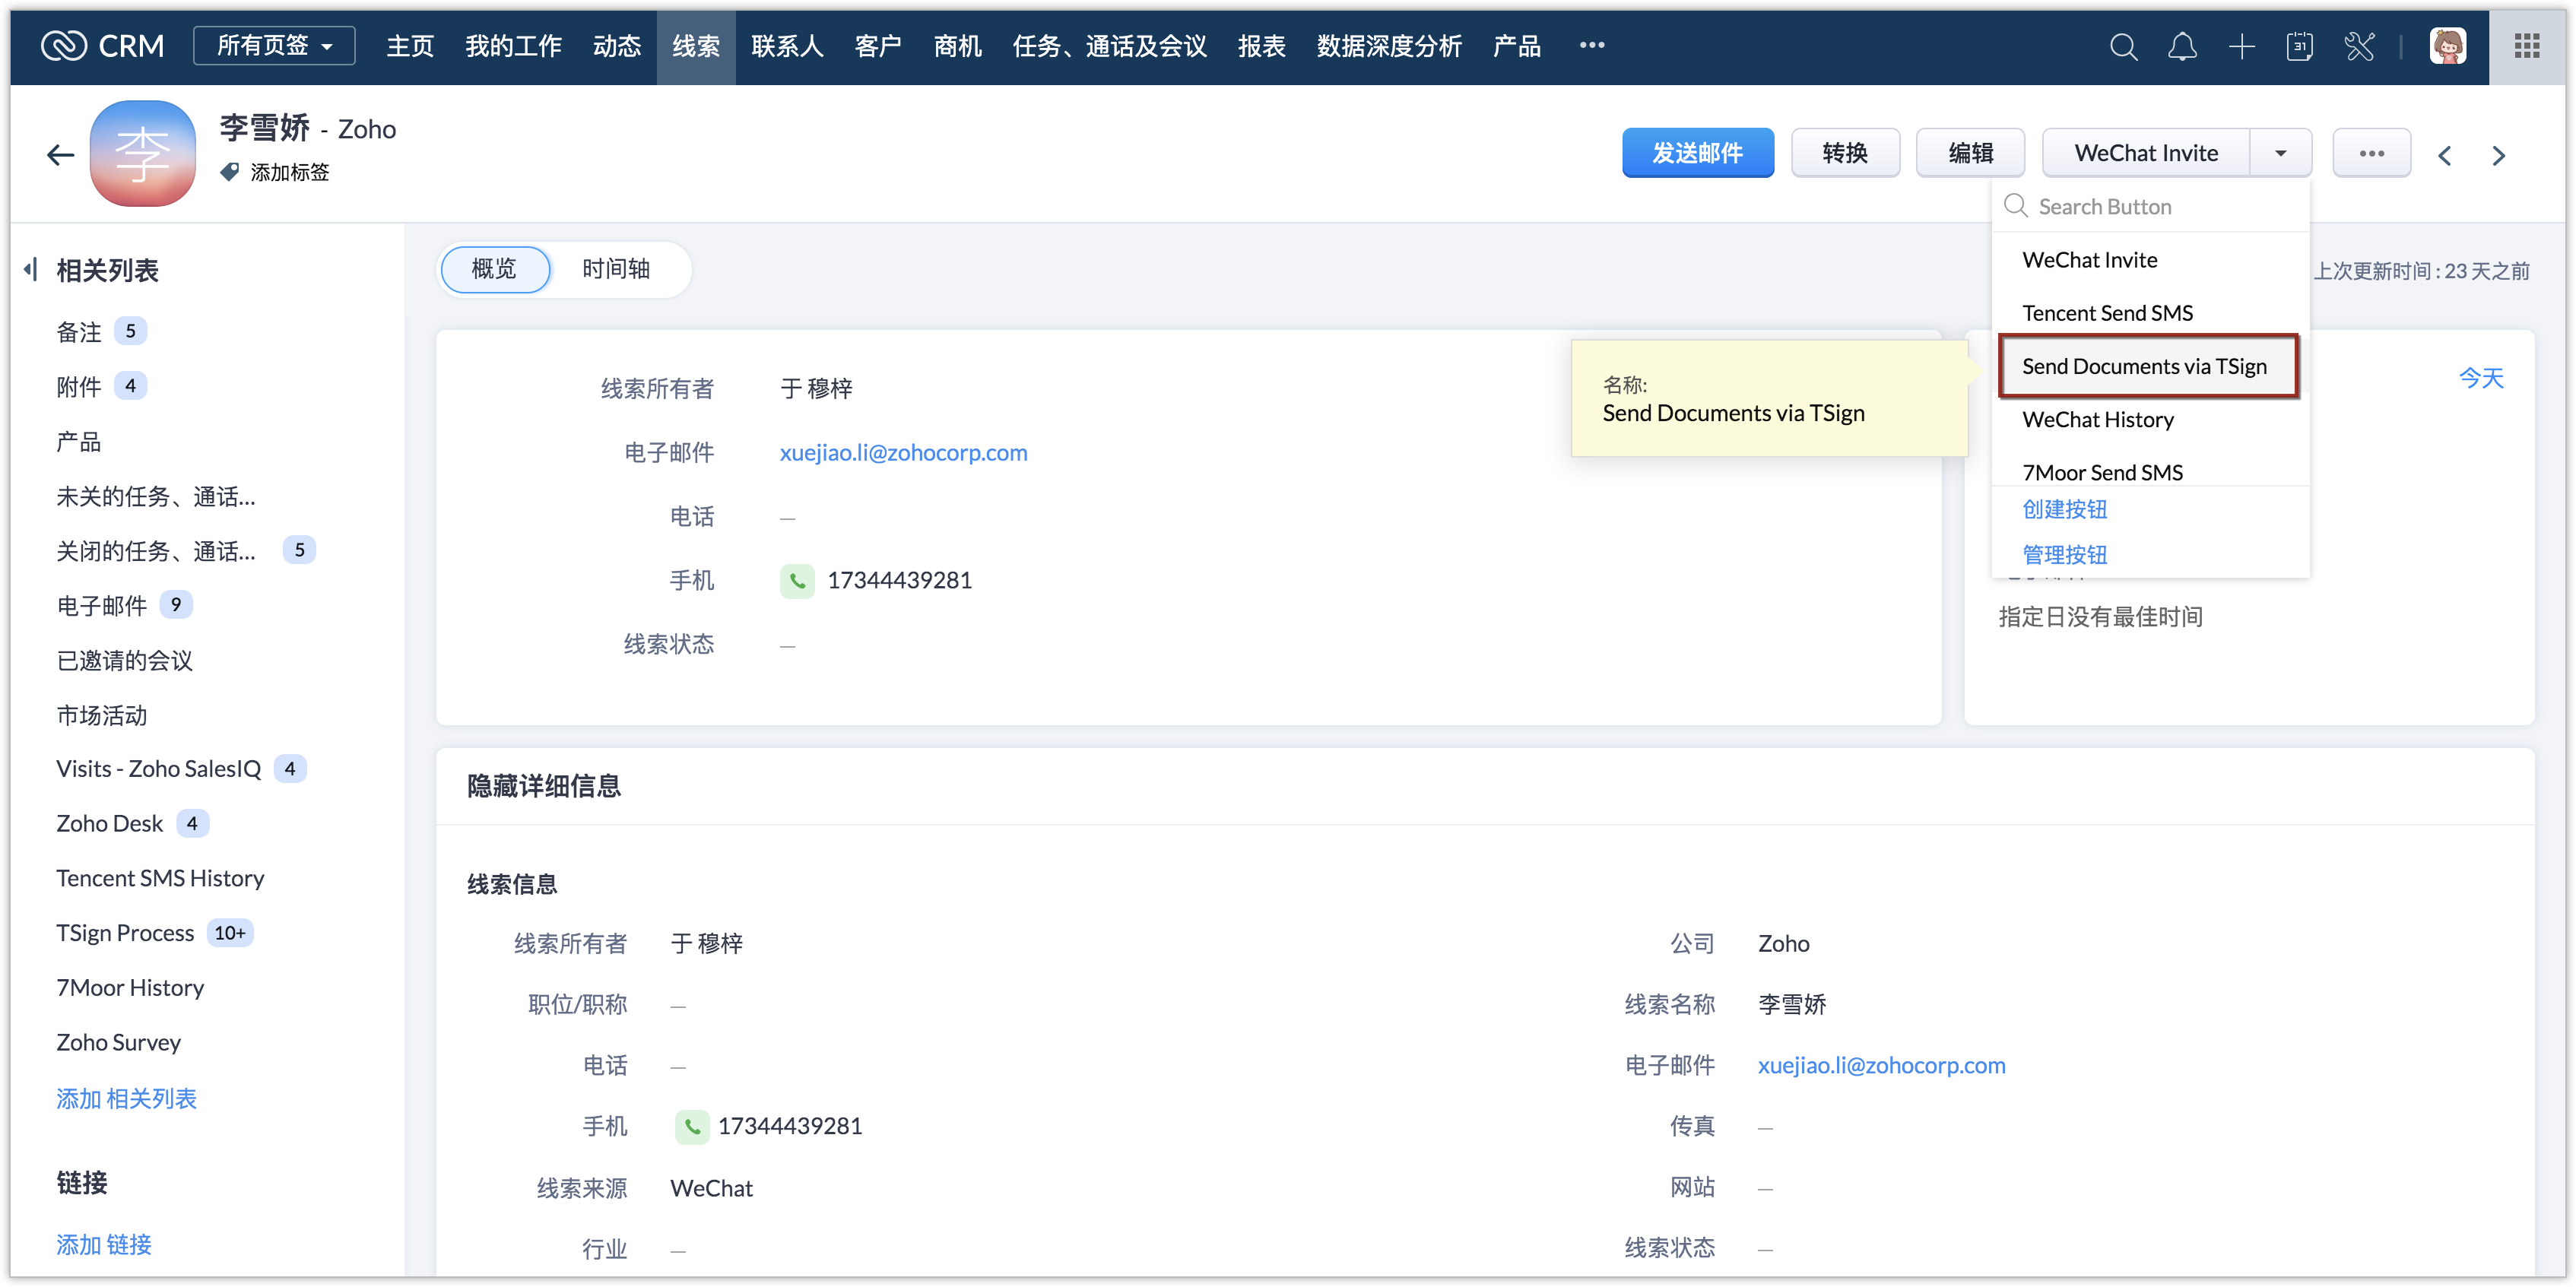Click the back arrow beside lead avatar
2576x1287 pixels.
tap(60, 155)
